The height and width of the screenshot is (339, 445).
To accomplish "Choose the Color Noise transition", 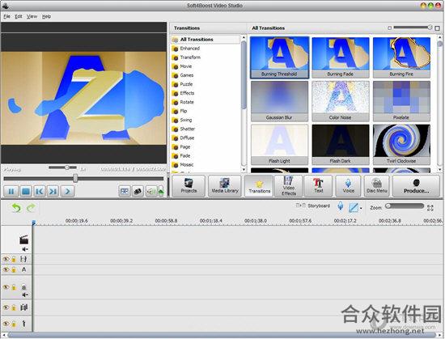I will [x=341, y=101].
